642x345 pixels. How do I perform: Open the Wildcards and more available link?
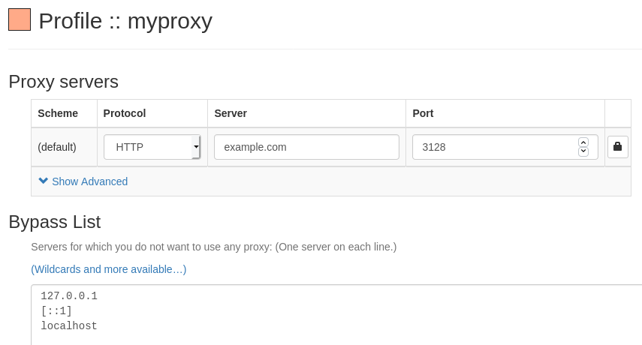click(x=108, y=269)
